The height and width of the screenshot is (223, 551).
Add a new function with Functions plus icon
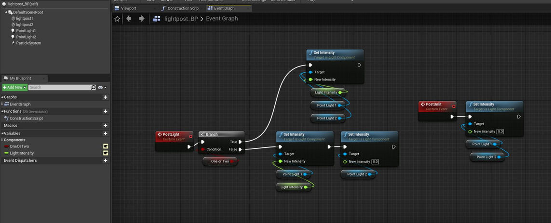coord(105,111)
